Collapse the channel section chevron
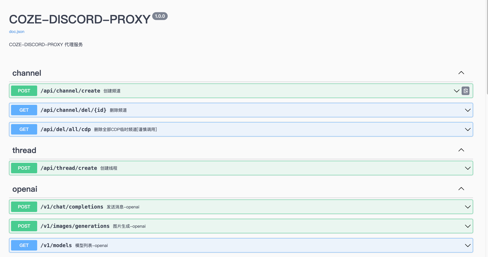Screen dimensions: 488x257 pos(461,73)
